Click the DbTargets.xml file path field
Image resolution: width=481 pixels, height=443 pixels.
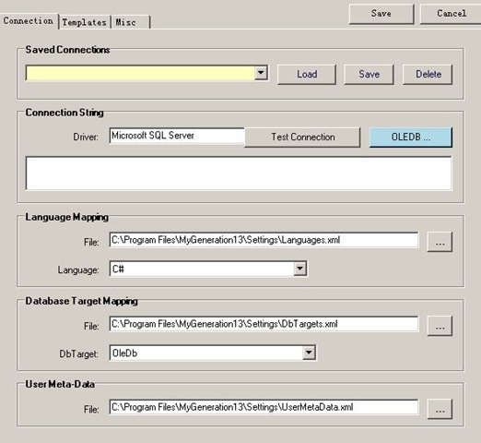click(x=264, y=324)
